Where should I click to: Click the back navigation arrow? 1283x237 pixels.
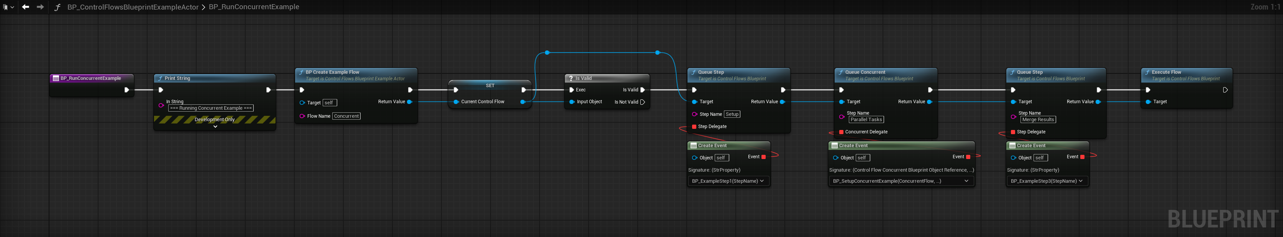(x=25, y=7)
